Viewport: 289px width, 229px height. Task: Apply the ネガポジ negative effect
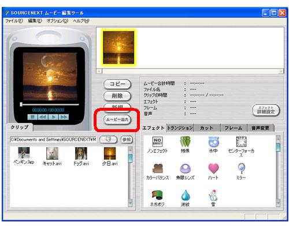pyautogui.click(x=157, y=195)
